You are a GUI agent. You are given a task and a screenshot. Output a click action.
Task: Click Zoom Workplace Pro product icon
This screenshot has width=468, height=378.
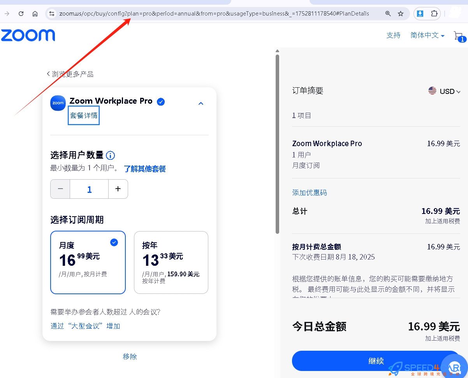click(x=58, y=103)
